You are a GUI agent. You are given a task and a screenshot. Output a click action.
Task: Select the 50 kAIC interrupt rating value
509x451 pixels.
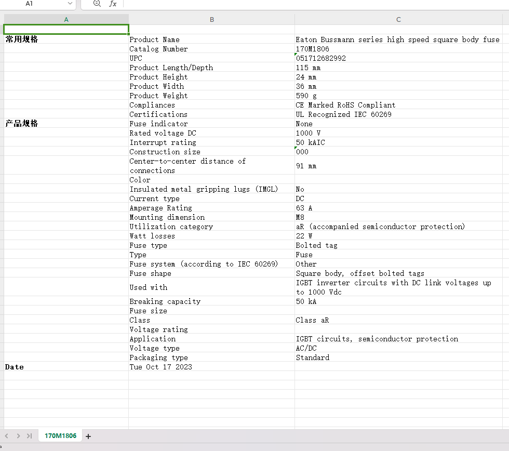pos(399,142)
